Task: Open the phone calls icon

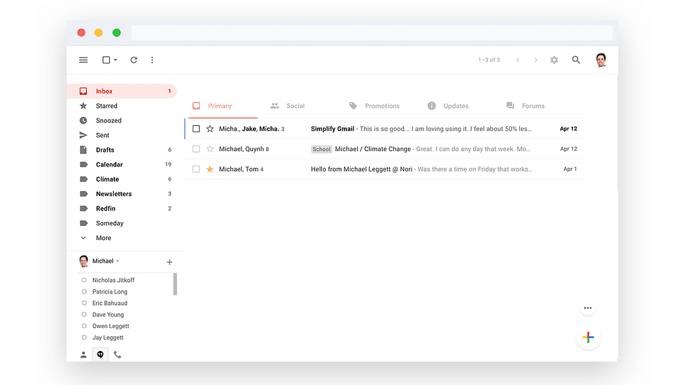Action: click(118, 354)
